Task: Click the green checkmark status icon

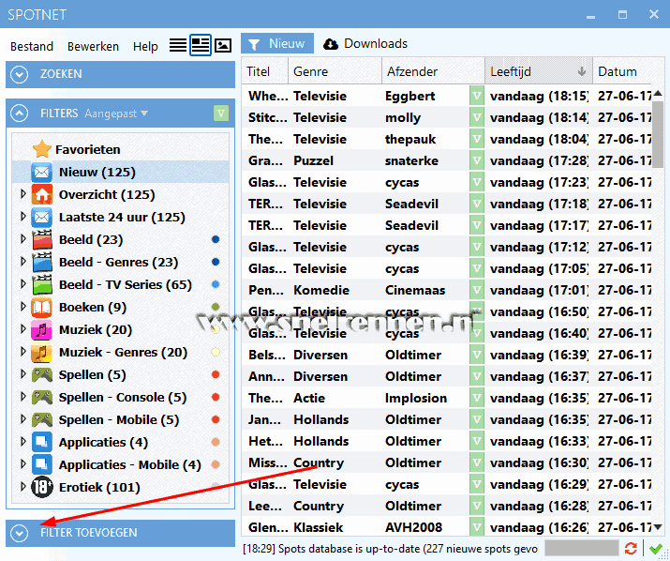Action: [655, 549]
